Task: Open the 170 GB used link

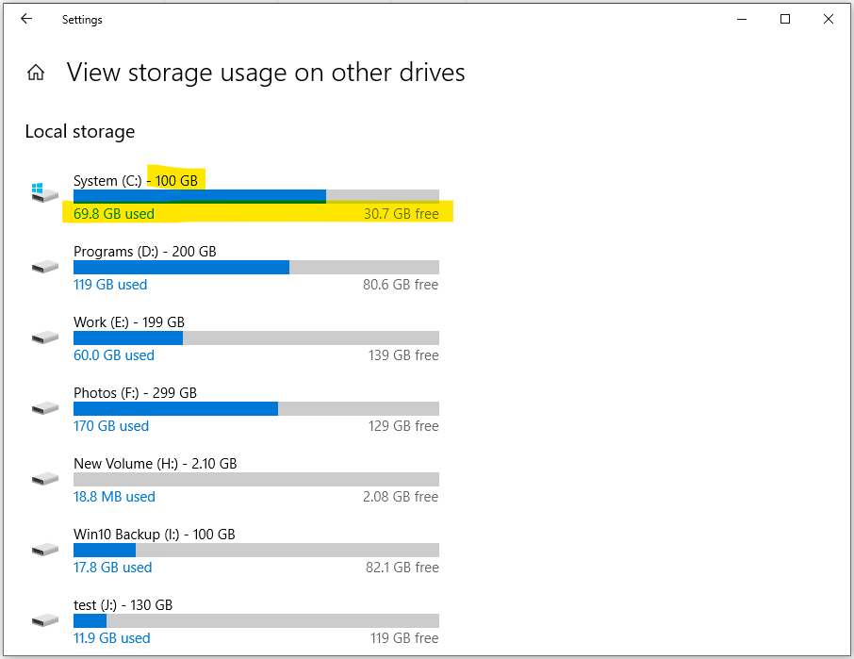Action: [x=111, y=426]
